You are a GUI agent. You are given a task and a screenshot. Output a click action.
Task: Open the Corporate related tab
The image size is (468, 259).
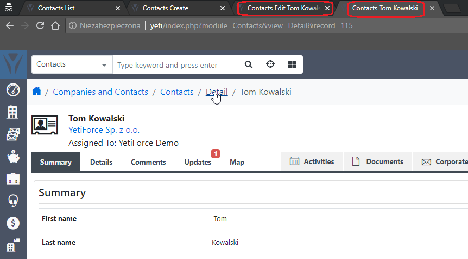point(440,161)
